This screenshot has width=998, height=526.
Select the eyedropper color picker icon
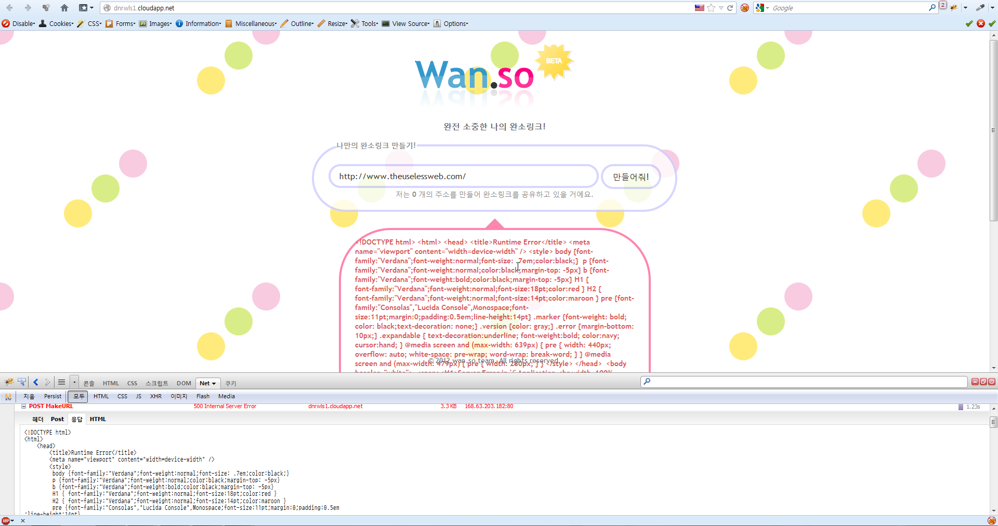tap(980, 8)
